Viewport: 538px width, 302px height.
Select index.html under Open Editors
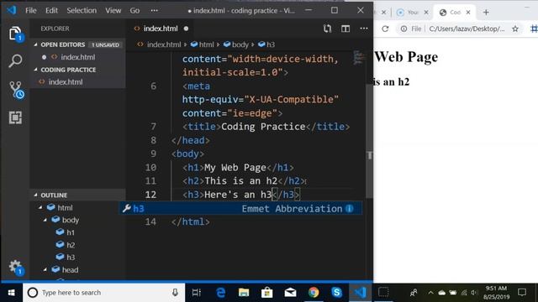pyautogui.click(x=78, y=57)
